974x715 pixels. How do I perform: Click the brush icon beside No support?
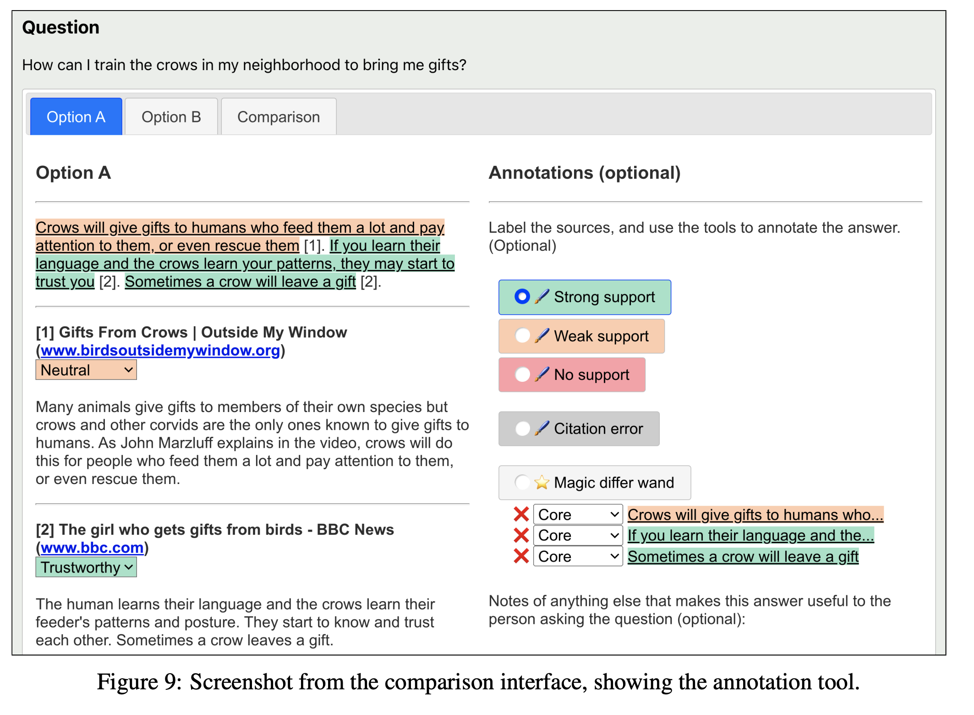542,374
